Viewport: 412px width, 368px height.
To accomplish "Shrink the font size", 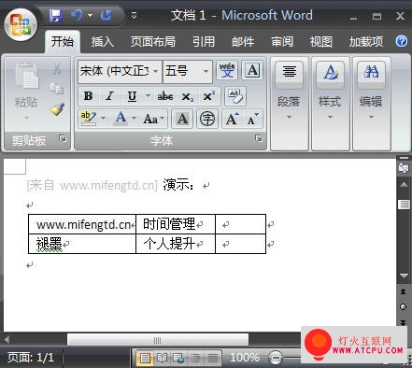I will 252,119.
